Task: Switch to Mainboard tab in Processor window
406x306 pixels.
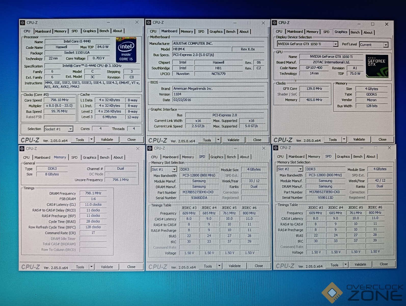Action: [x=43, y=31]
